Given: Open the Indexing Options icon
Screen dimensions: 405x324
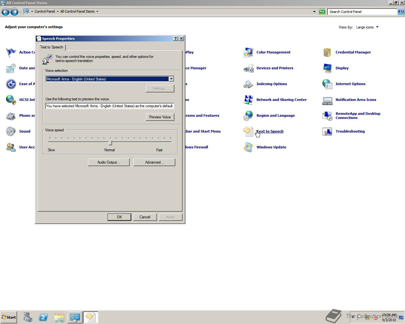Looking at the screenshot, I should (x=248, y=84).
